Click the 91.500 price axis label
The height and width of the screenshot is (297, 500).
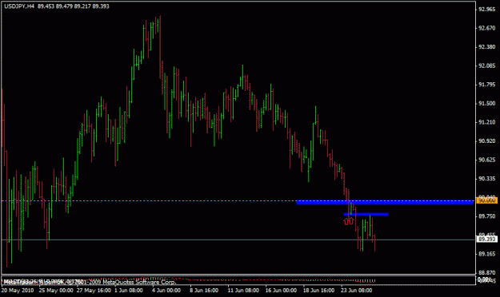pyautogui.click(x=487, y=104)
